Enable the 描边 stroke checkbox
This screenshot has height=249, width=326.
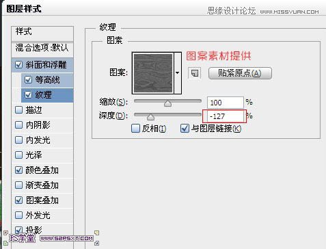coord(18,110)
